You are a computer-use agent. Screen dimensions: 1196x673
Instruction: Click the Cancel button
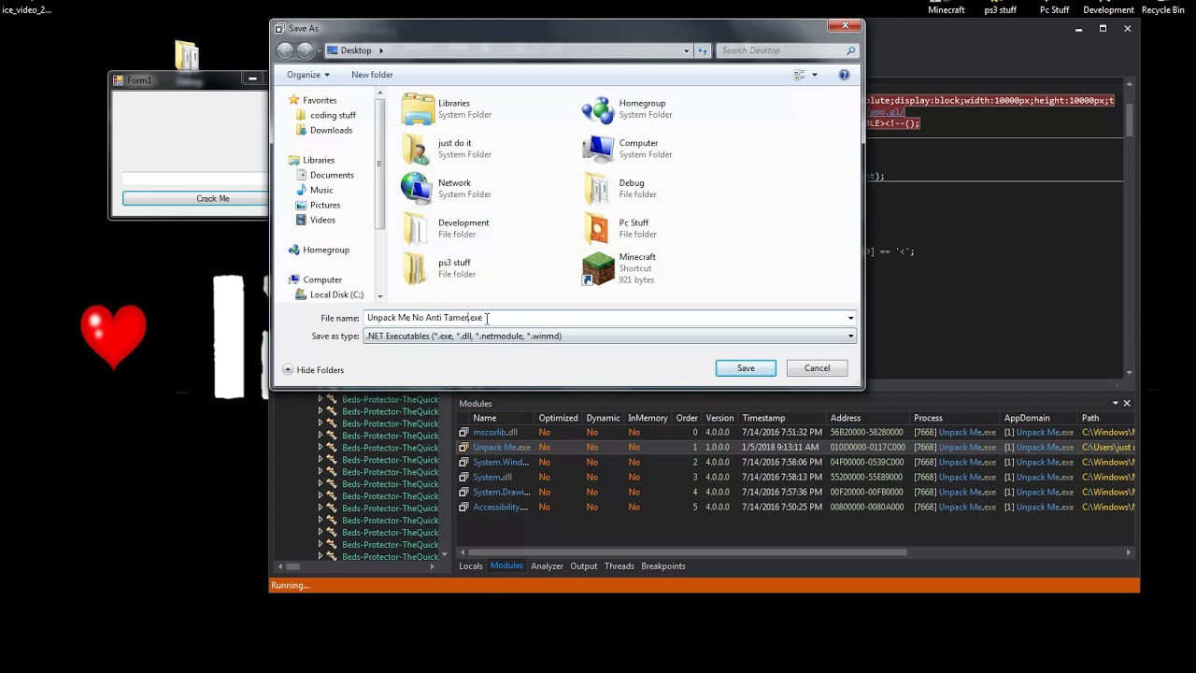click(x=817, y=368)
